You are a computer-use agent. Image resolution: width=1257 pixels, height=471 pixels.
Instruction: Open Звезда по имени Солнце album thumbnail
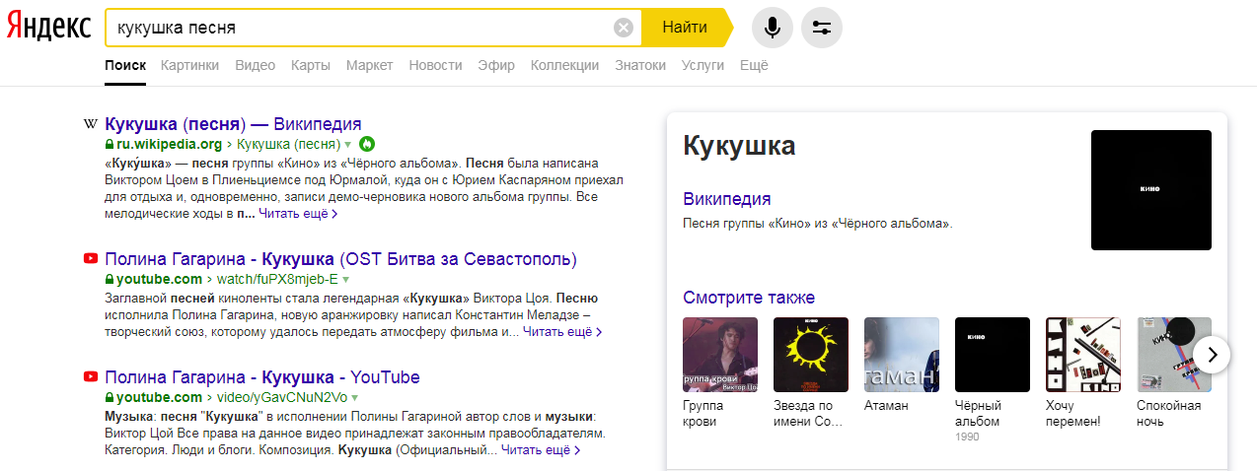click(x=811, y=355)
